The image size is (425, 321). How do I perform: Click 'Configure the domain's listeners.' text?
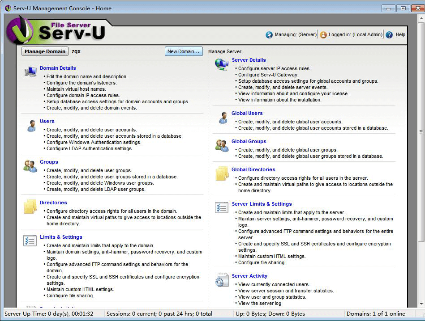coord(82,83)
